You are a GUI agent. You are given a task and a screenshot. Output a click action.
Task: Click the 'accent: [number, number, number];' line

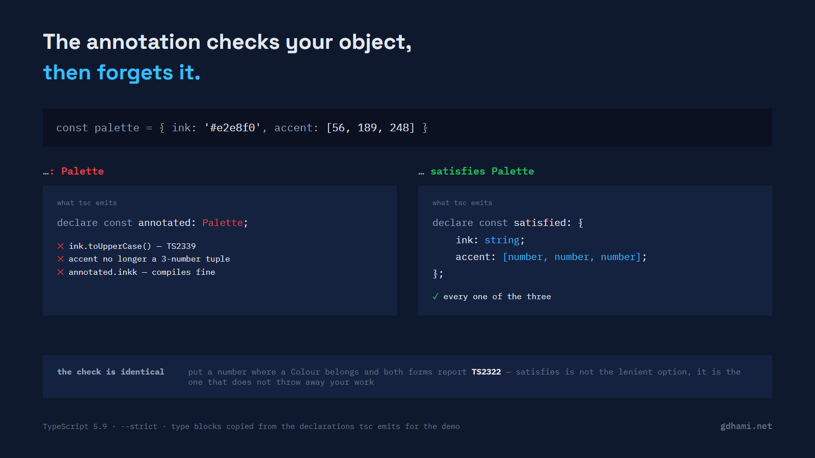click(x=551, y=257)
